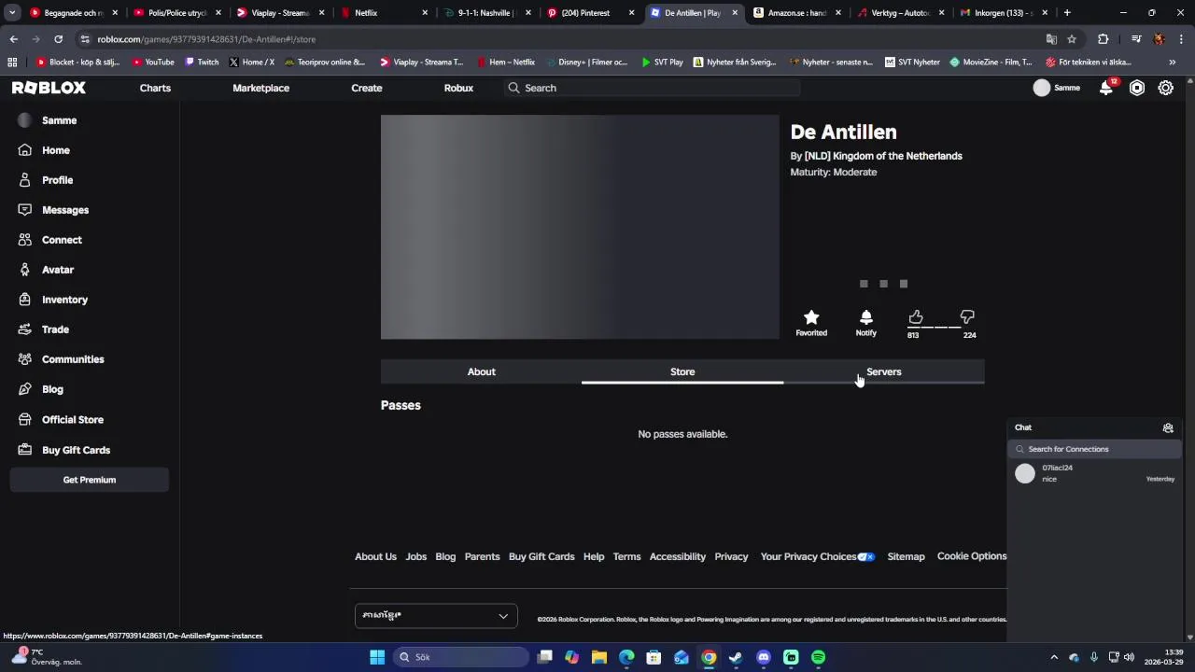Click Search for Connections field in chat

(x=1094, y=449)
